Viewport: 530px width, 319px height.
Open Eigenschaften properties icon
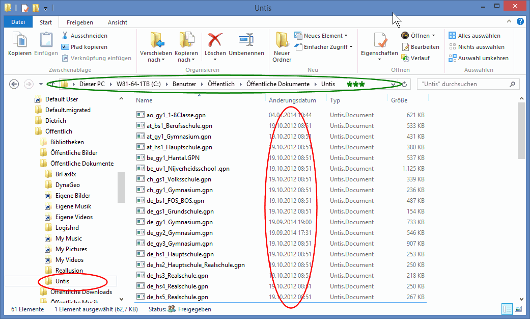click(x=379, y=41)
